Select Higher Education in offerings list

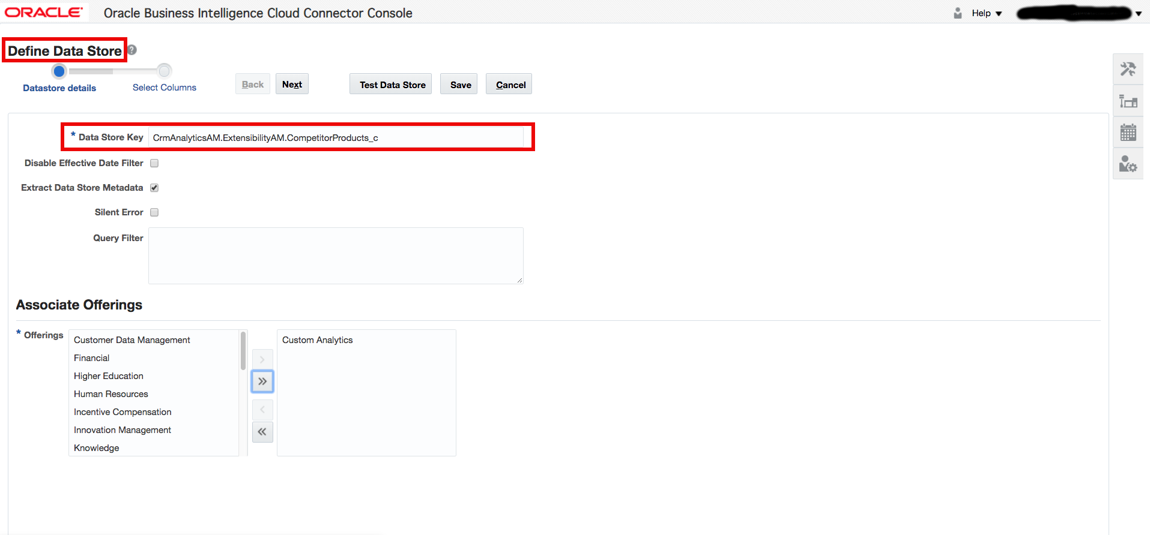pos(109,376)
